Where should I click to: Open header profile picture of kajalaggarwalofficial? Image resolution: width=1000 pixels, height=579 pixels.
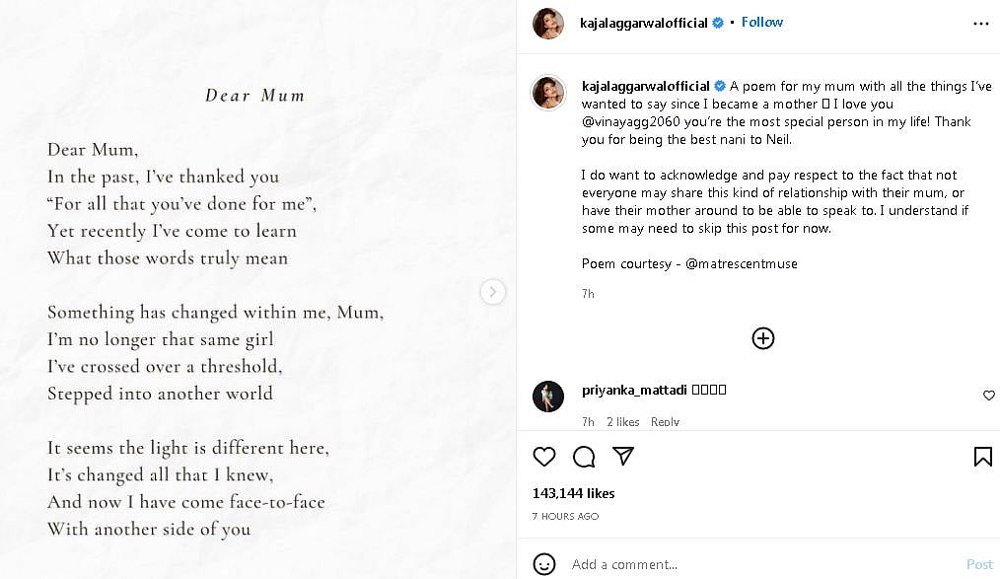[x=548, y=23]
